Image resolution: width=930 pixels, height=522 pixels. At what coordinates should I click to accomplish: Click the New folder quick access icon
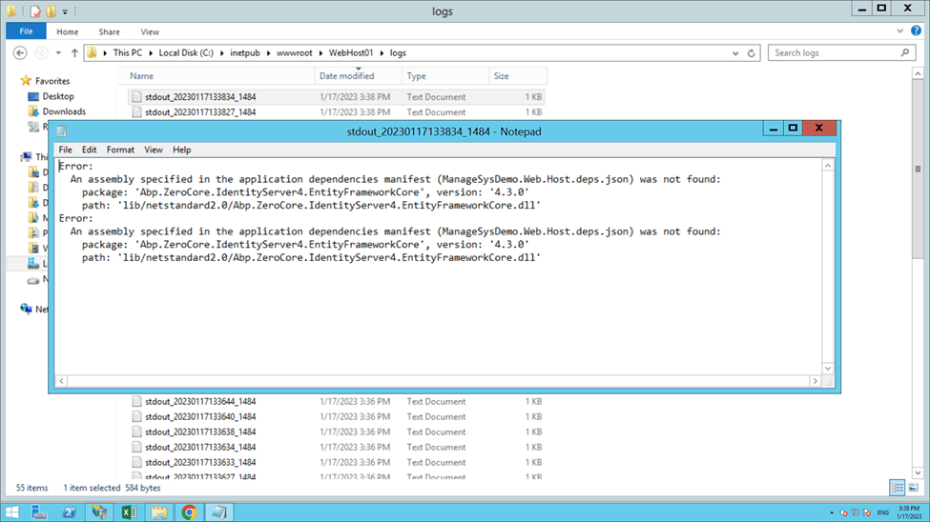tap(51, 11)
